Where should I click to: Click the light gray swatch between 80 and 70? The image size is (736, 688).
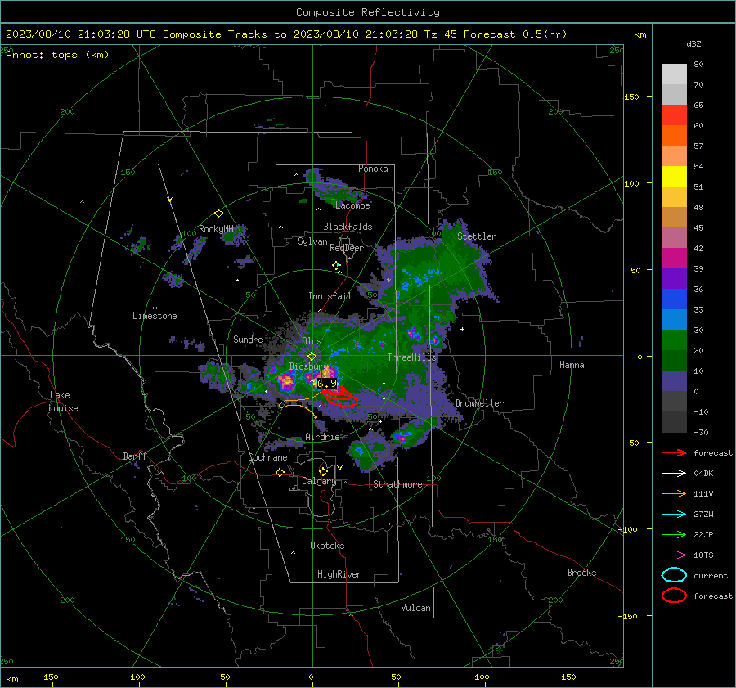tap(674, 74)
